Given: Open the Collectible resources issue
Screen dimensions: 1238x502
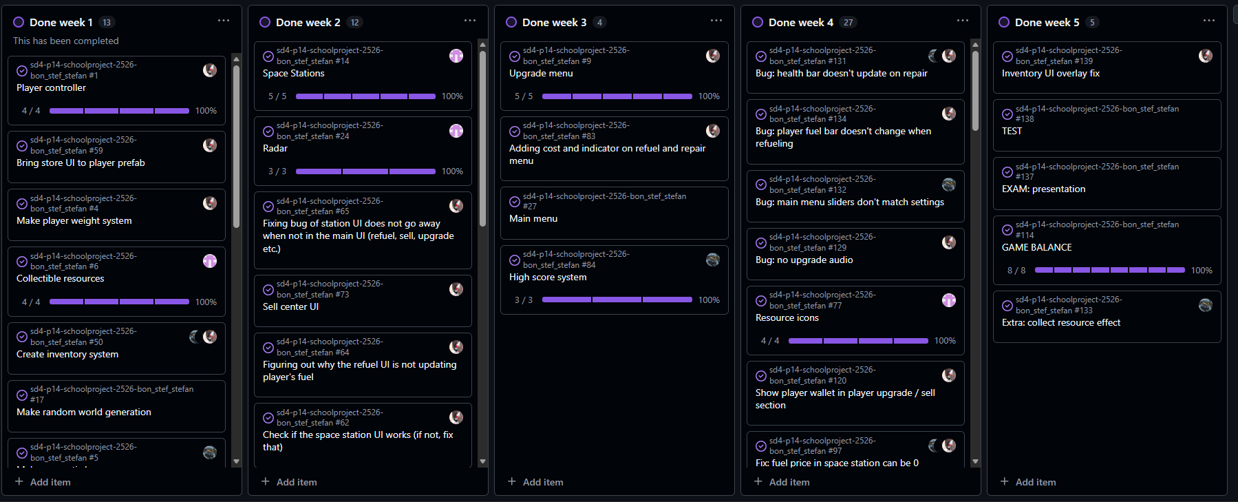Looking at the screenshot, I should point(61,279).
